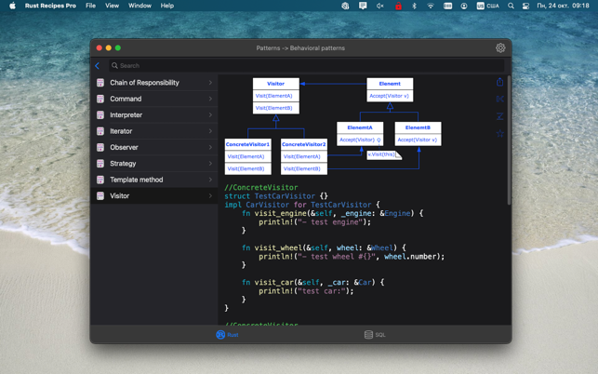Click the 'fn visit_wheel' code line
The width and height of the screenshot is (598, 374).
pos(325,248)
